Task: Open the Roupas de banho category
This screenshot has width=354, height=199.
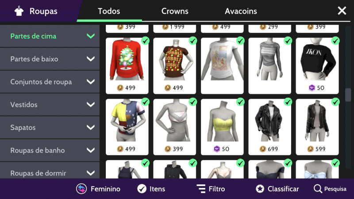Action: tap(50, 150)
